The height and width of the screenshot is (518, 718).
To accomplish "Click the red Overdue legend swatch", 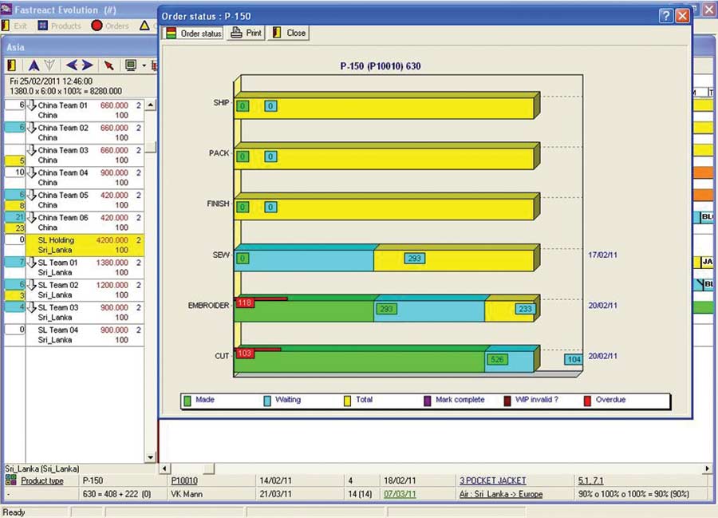I will click(588, 401).
